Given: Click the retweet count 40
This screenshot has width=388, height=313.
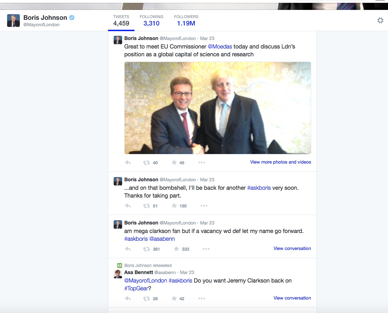Looking at the screenshot, I should pyautogui.click(x=155, y=163).
